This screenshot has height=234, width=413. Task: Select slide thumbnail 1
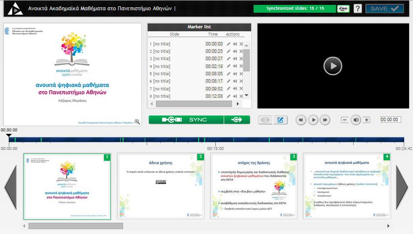coord(67,187)
